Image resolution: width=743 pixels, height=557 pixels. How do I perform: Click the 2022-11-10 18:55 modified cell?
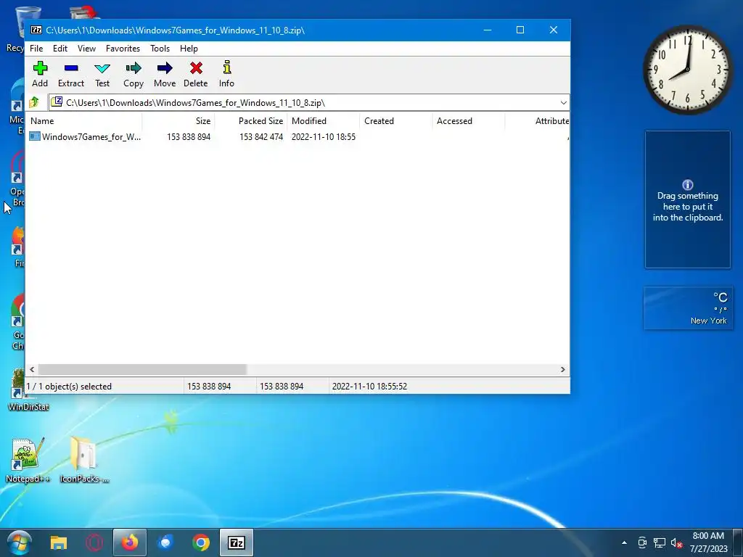point(323,136)
